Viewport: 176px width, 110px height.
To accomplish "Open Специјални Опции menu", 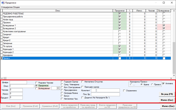I will coord(11,7).
